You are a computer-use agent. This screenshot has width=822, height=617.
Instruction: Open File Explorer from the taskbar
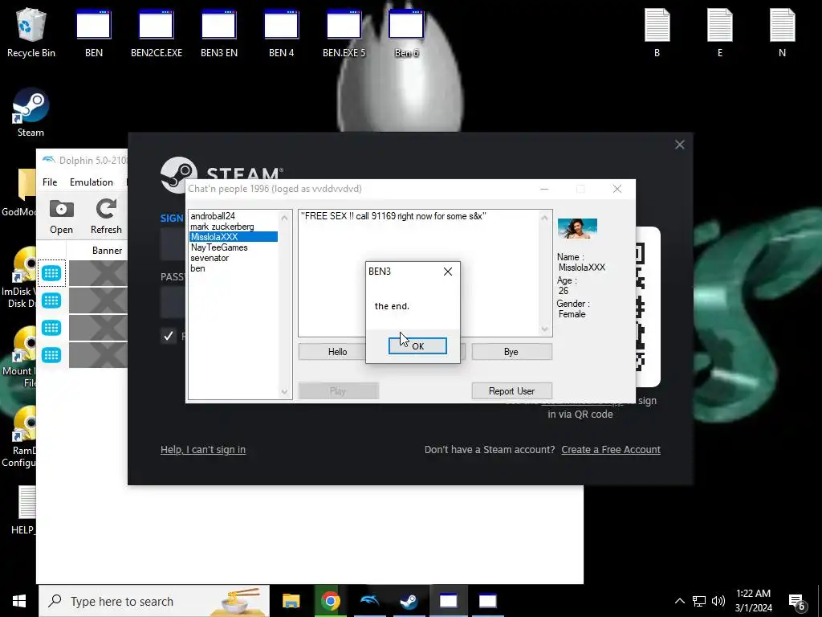(x=291, y=601)
